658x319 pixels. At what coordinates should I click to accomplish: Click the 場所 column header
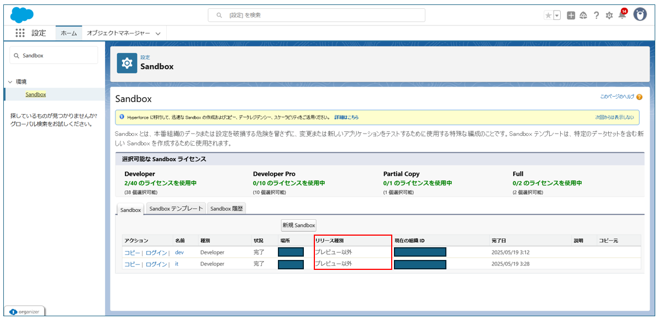point(286,241)
